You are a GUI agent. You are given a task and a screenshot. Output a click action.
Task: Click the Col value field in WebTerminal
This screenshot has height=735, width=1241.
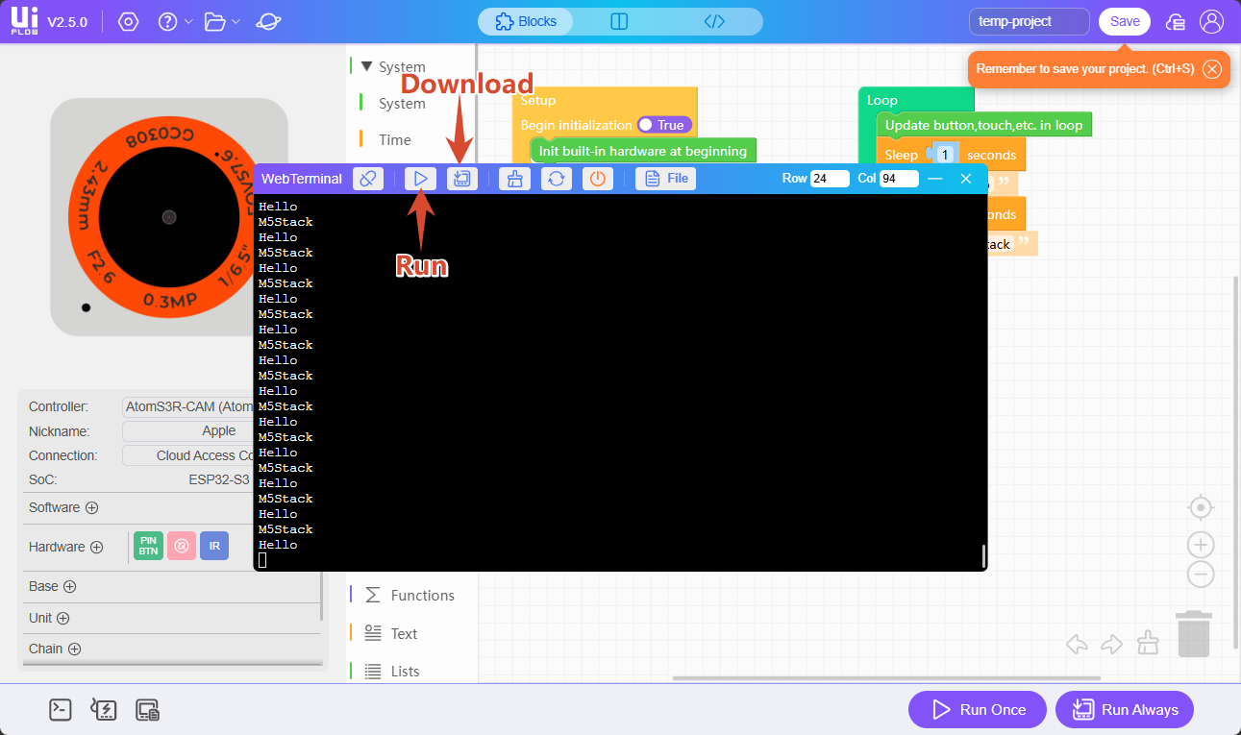tap(899, 179)
